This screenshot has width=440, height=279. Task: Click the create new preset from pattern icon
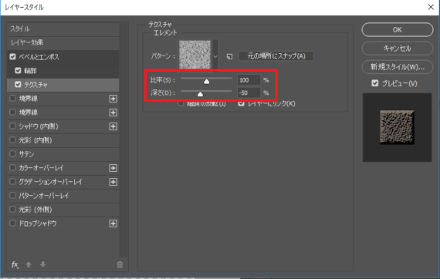pos(229,56)
